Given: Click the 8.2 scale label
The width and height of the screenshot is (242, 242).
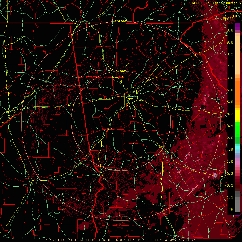Looking at the screenshot, I should tap(230, 54).
